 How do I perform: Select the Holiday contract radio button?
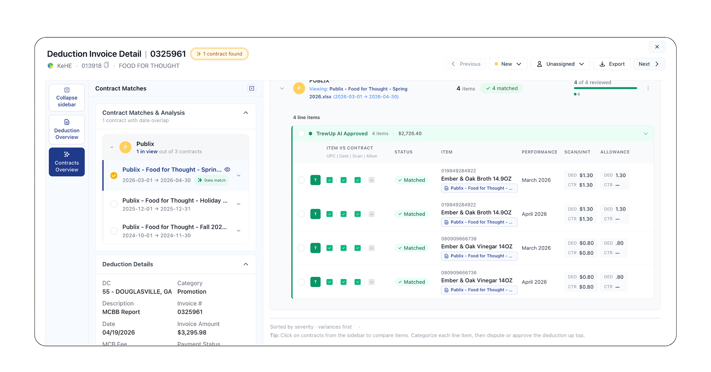(x=114, y=204)
